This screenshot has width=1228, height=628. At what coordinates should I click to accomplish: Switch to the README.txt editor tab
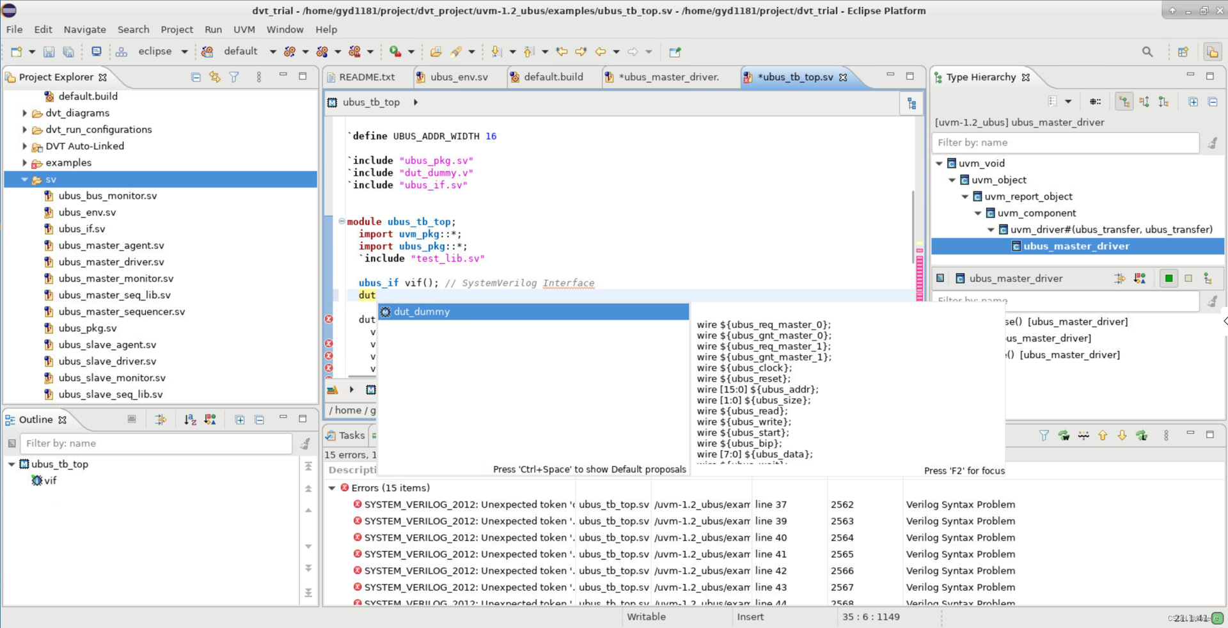(x=366, y=77)
